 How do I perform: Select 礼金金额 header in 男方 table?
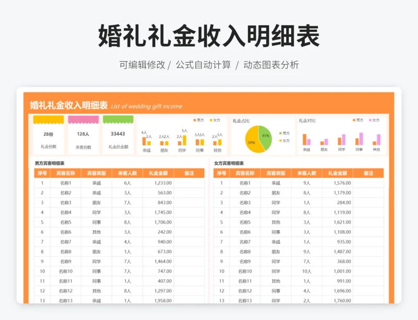(x=158, y=173)
